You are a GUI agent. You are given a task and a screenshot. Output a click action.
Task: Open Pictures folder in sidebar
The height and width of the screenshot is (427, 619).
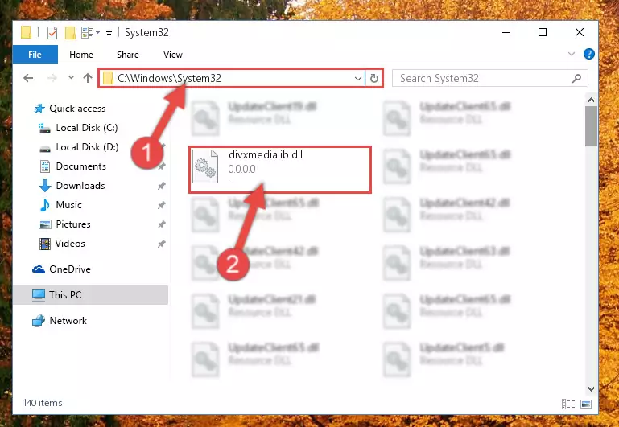[73, 224]
